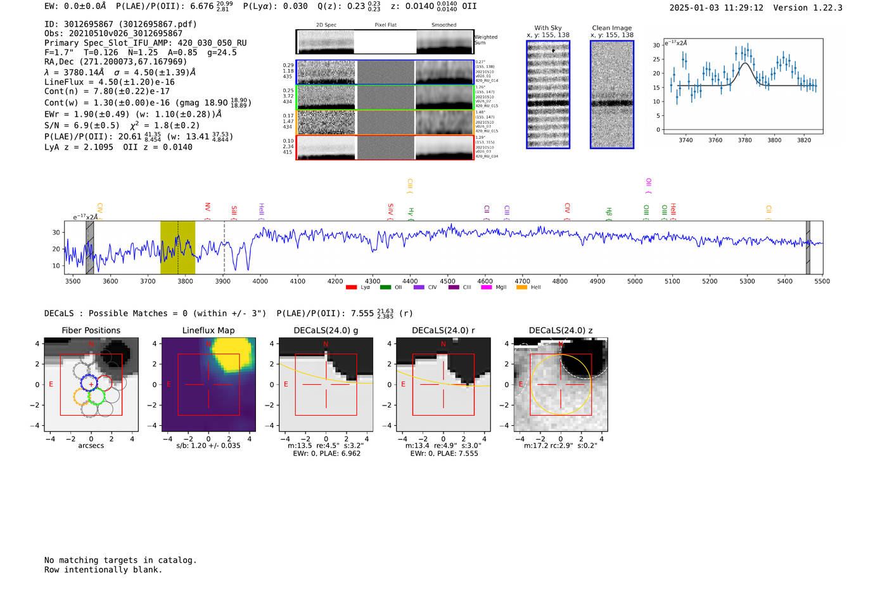Image resolution: width=887 pixels, height=604 pixels.
Task: Click the Gaussian line fit plot near 3780Å
Action: pyautogui.click(x=744, y=86)
